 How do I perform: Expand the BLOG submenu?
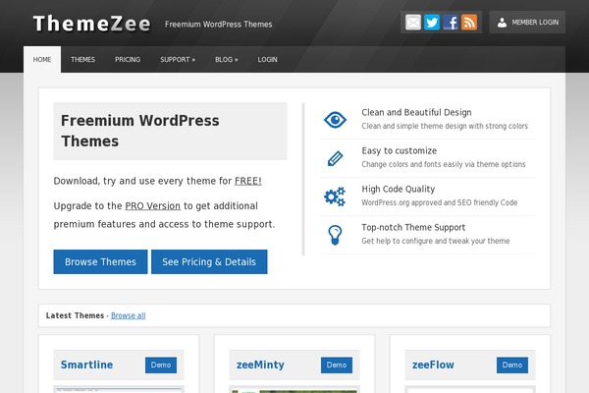226,59
